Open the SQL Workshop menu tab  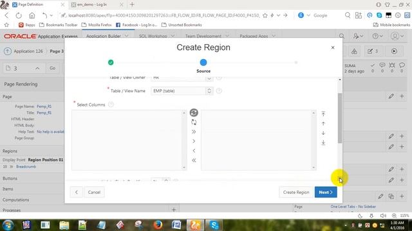pyautogui.click(x=156, y=36)
